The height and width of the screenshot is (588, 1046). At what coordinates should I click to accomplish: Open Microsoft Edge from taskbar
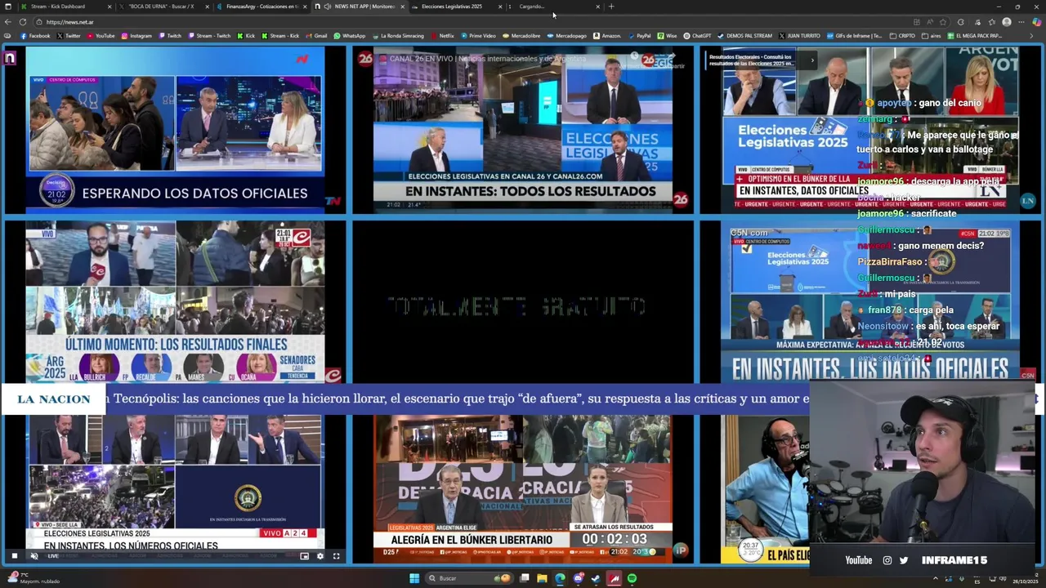pos(560,578)
